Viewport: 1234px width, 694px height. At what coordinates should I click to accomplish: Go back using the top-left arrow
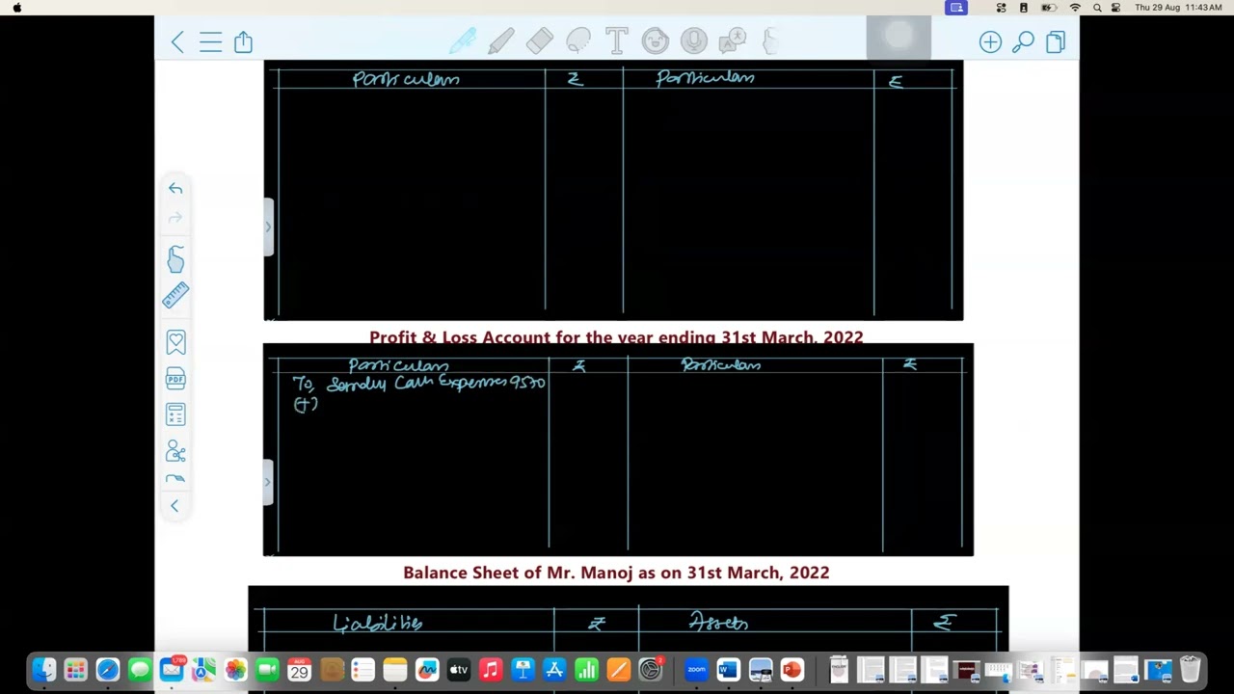pos(177,41)
